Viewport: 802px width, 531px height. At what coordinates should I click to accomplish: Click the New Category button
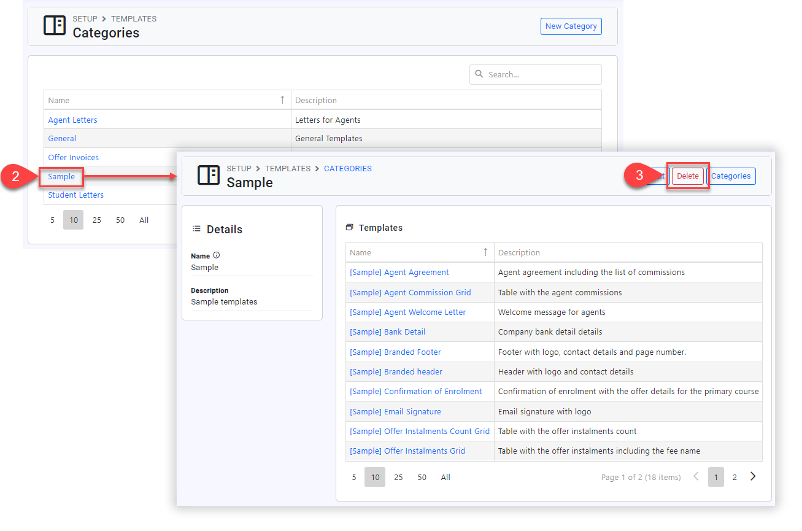(571, 26)
